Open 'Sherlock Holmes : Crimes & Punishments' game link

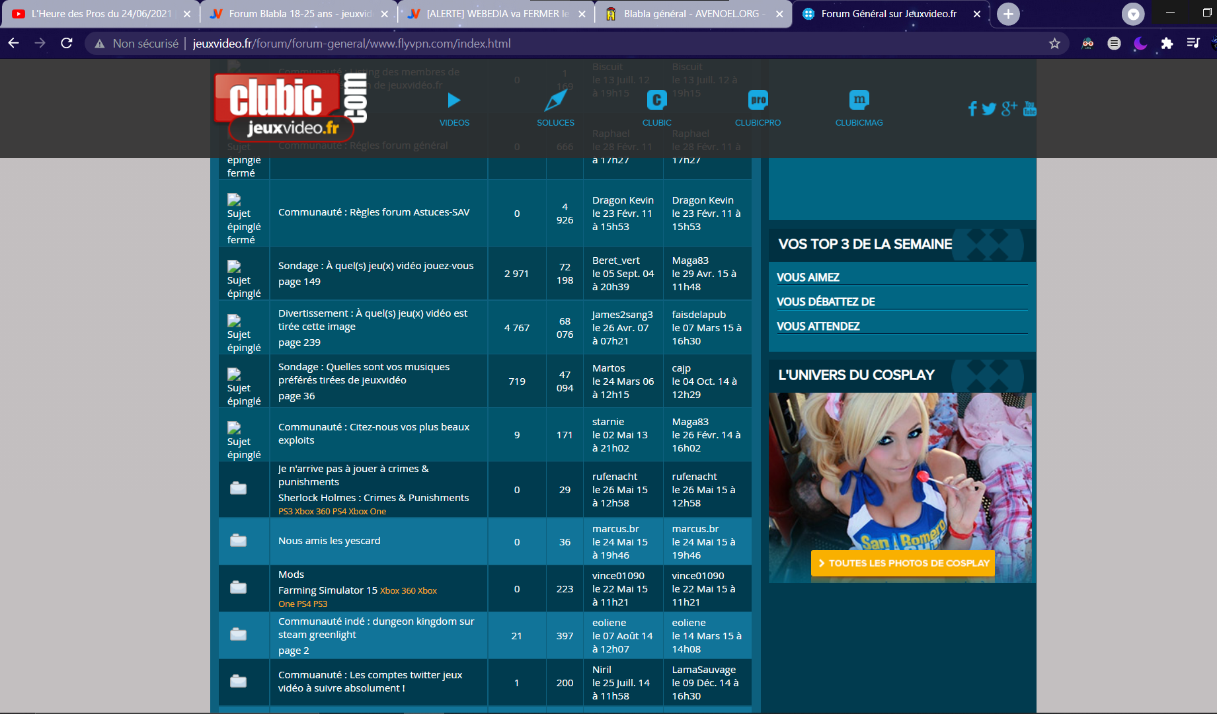tap(373, 498)
